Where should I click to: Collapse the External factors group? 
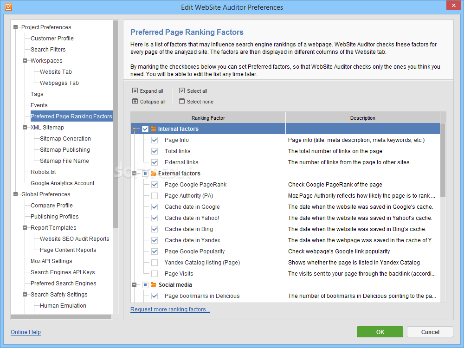tap(135, 174)
